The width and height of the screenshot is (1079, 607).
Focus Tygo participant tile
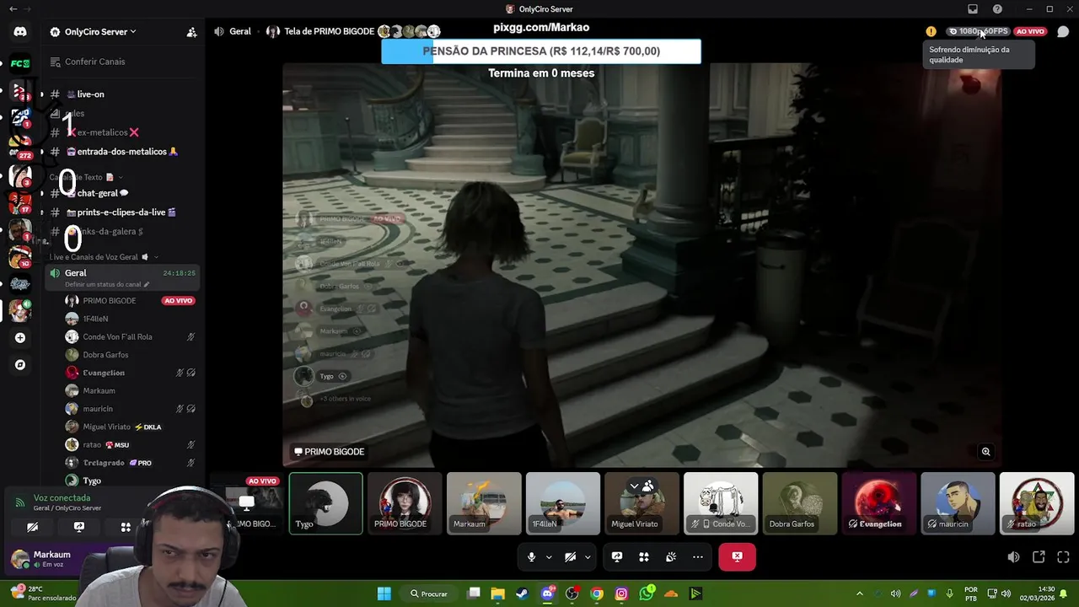325,503
